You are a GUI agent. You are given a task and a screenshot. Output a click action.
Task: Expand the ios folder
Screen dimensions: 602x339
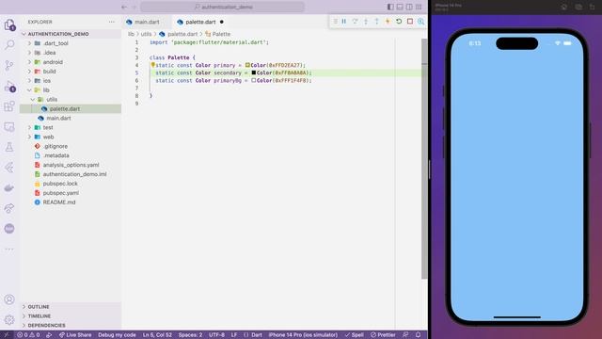pos(29,81)
